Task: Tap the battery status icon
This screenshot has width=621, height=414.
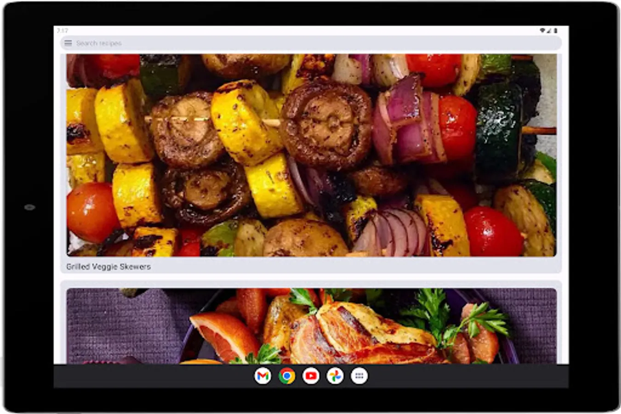Action: (x=555, y=30)
